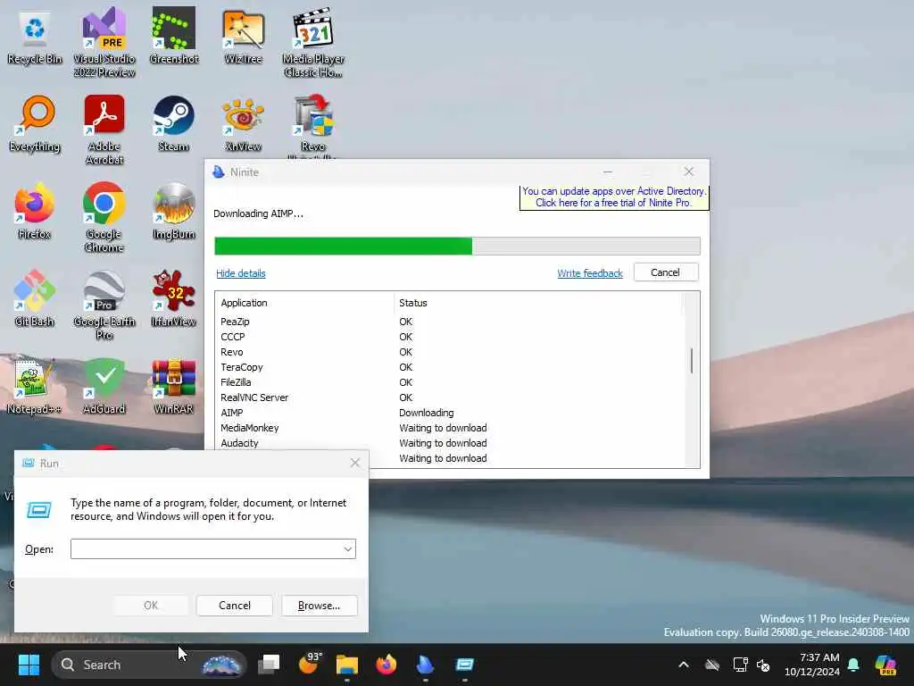Click the Ninite Pro free trial banner

pyautogui.click(x=614, y=197)
